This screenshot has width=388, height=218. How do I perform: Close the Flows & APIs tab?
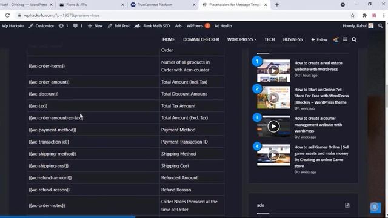[122, 5]
